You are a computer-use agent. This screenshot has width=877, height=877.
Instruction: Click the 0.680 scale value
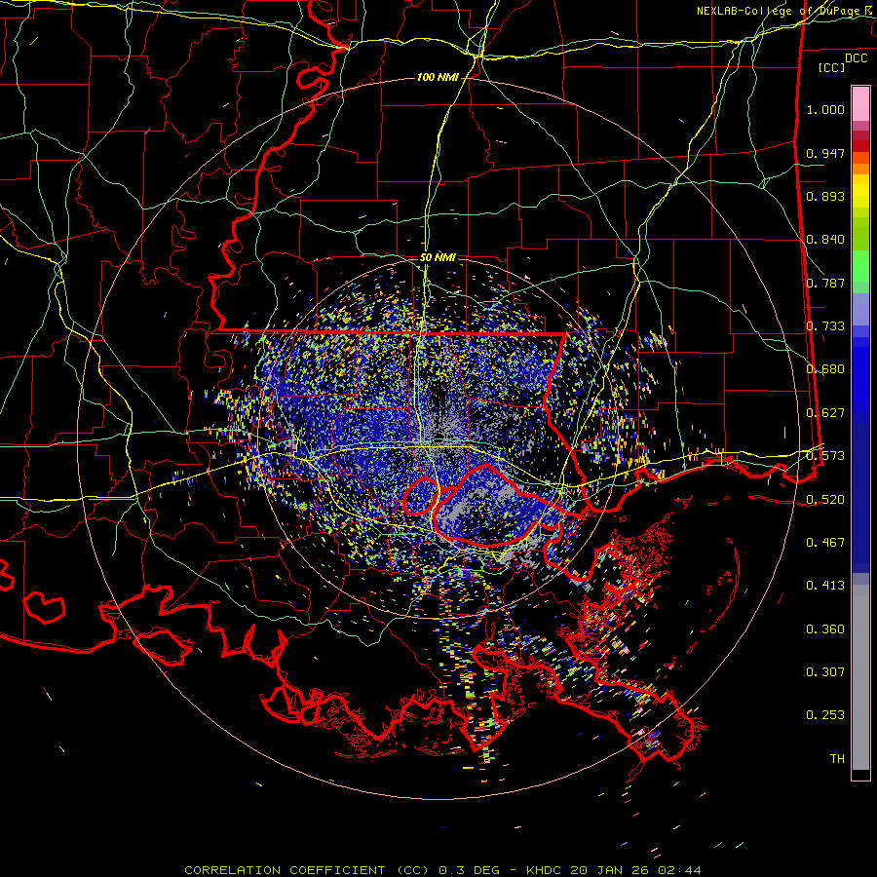tap(825, 369)
